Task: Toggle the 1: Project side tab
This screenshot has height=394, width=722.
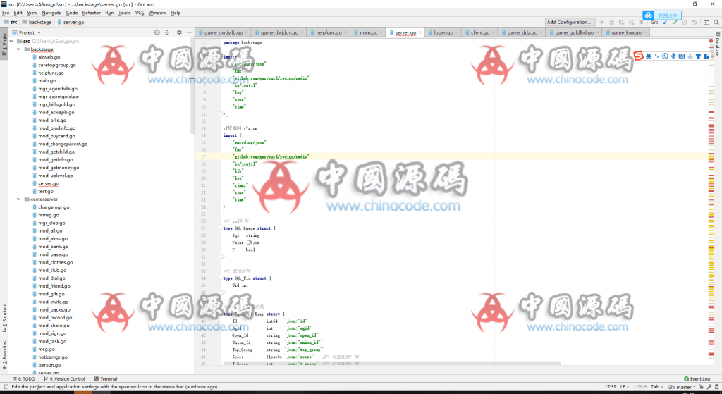Action: tap(4, 42)
